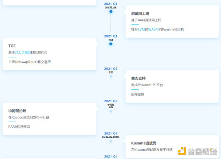Select the 中间层协议 timeline dot for 2021 Q3
The height and width of the screenshot is (159, 221).
(111, 111)
